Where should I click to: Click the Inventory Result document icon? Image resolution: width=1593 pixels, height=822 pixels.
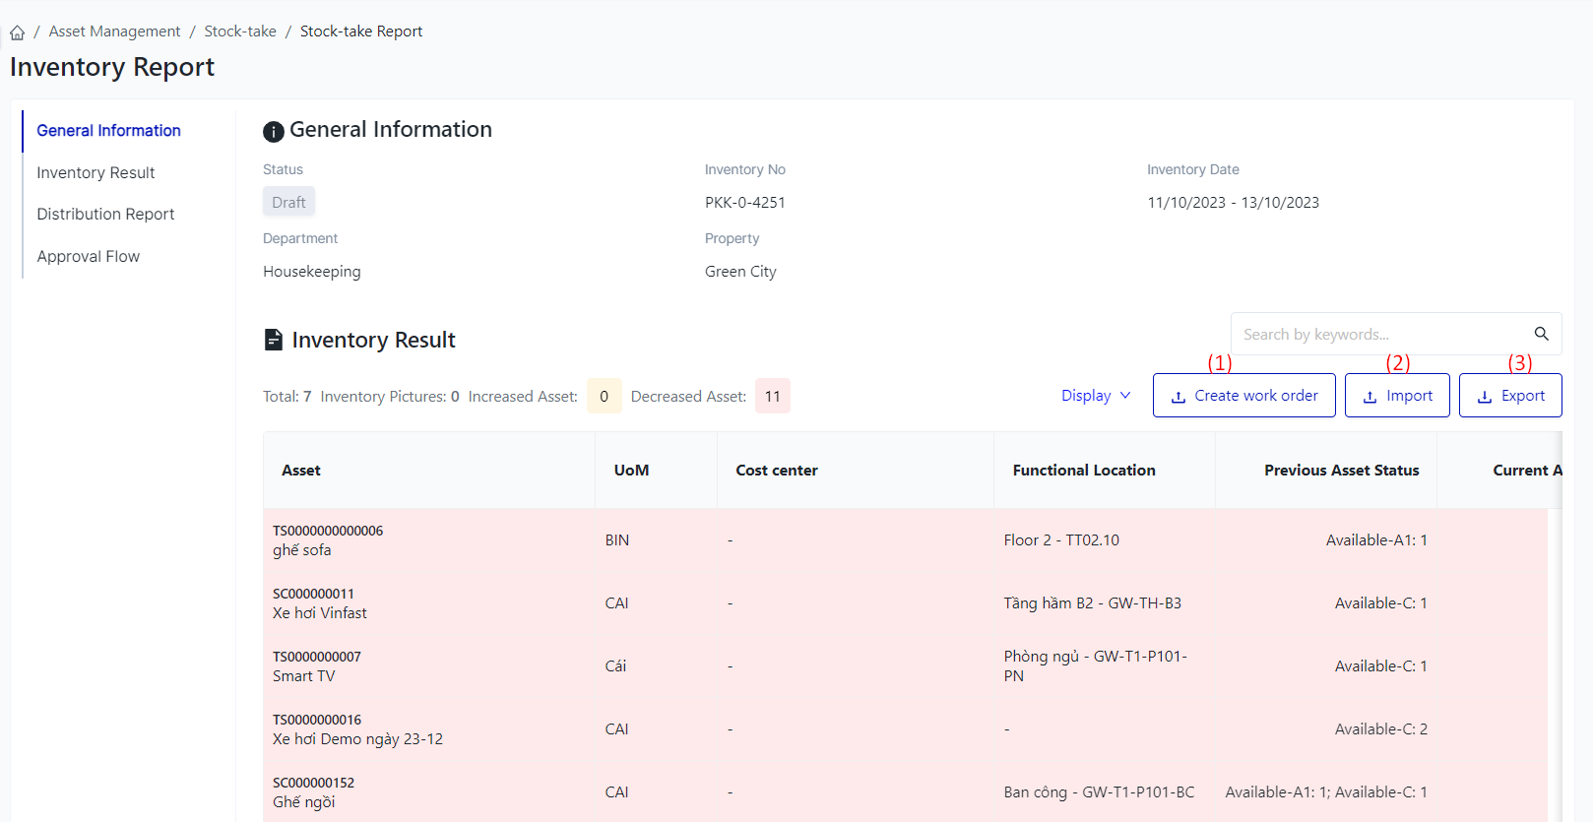[x=274, y=340]
